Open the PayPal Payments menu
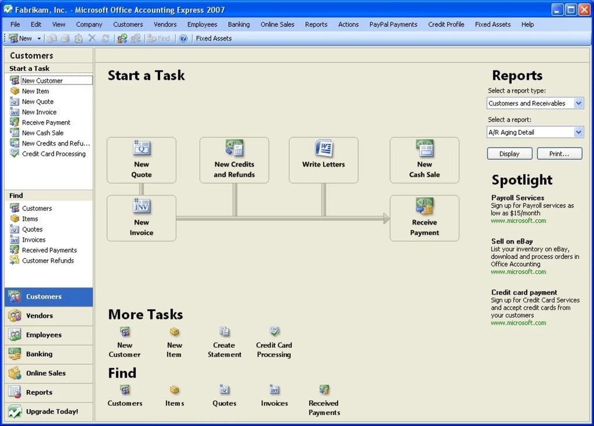 393,24
